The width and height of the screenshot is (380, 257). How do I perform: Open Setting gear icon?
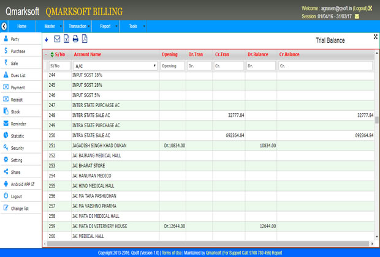coord(6,159)
